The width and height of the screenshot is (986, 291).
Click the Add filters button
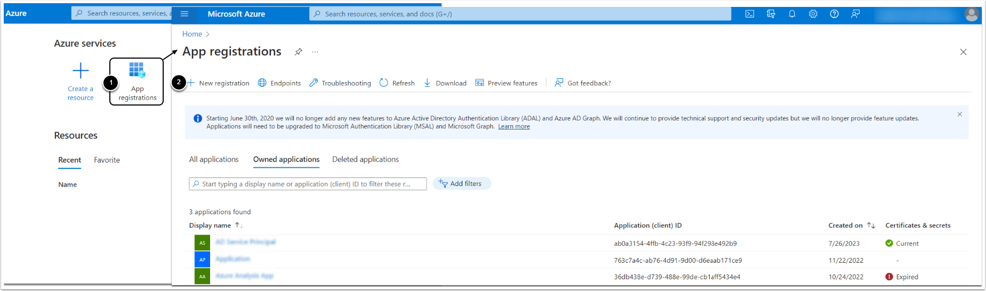click(461, 184)
